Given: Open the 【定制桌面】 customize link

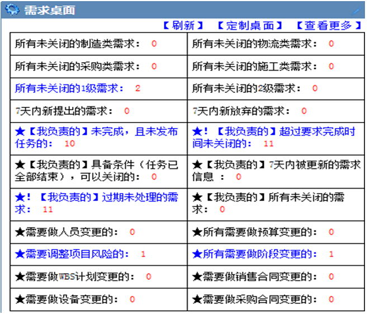Looking at the screenshot, I should click(250, 26).
